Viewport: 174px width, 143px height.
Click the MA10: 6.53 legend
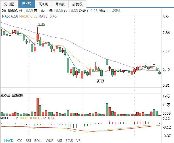tap(28, 16)
